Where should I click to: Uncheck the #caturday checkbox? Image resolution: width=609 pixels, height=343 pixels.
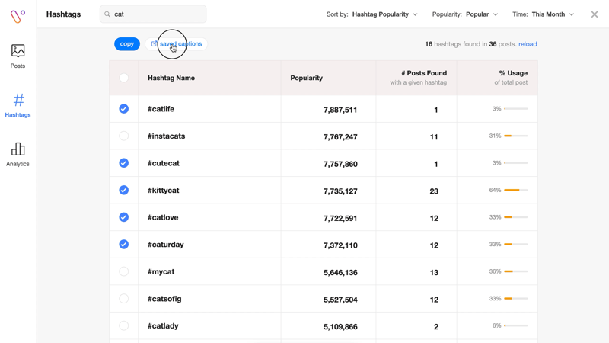(124, 244)
